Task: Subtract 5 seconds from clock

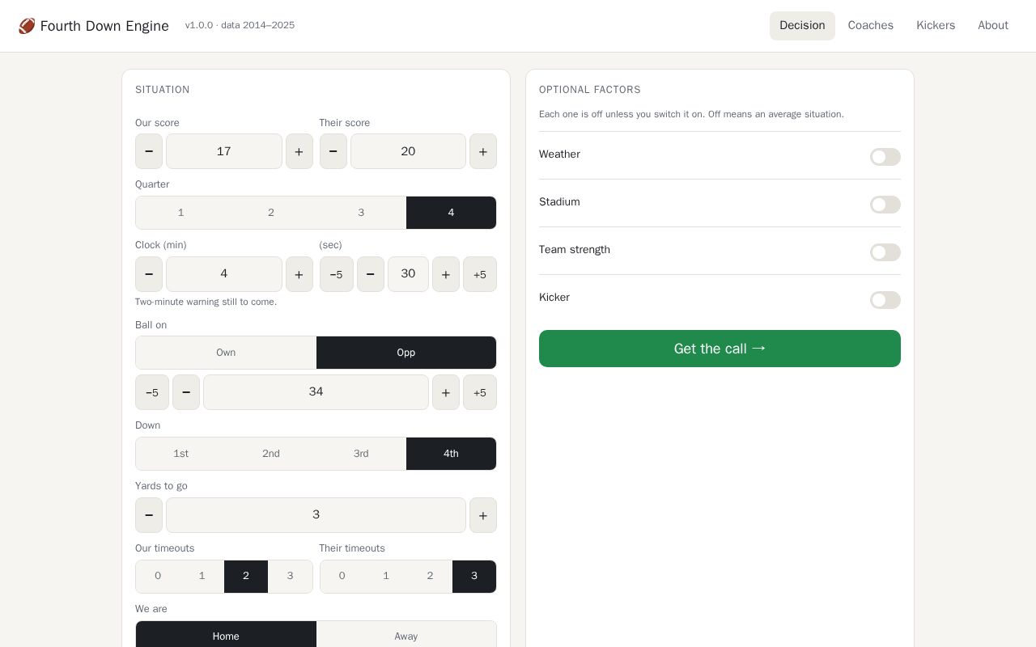Action: click(x=337, y=274)
